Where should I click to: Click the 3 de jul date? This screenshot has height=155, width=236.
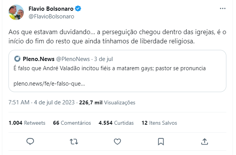click(x=104, y=59)
